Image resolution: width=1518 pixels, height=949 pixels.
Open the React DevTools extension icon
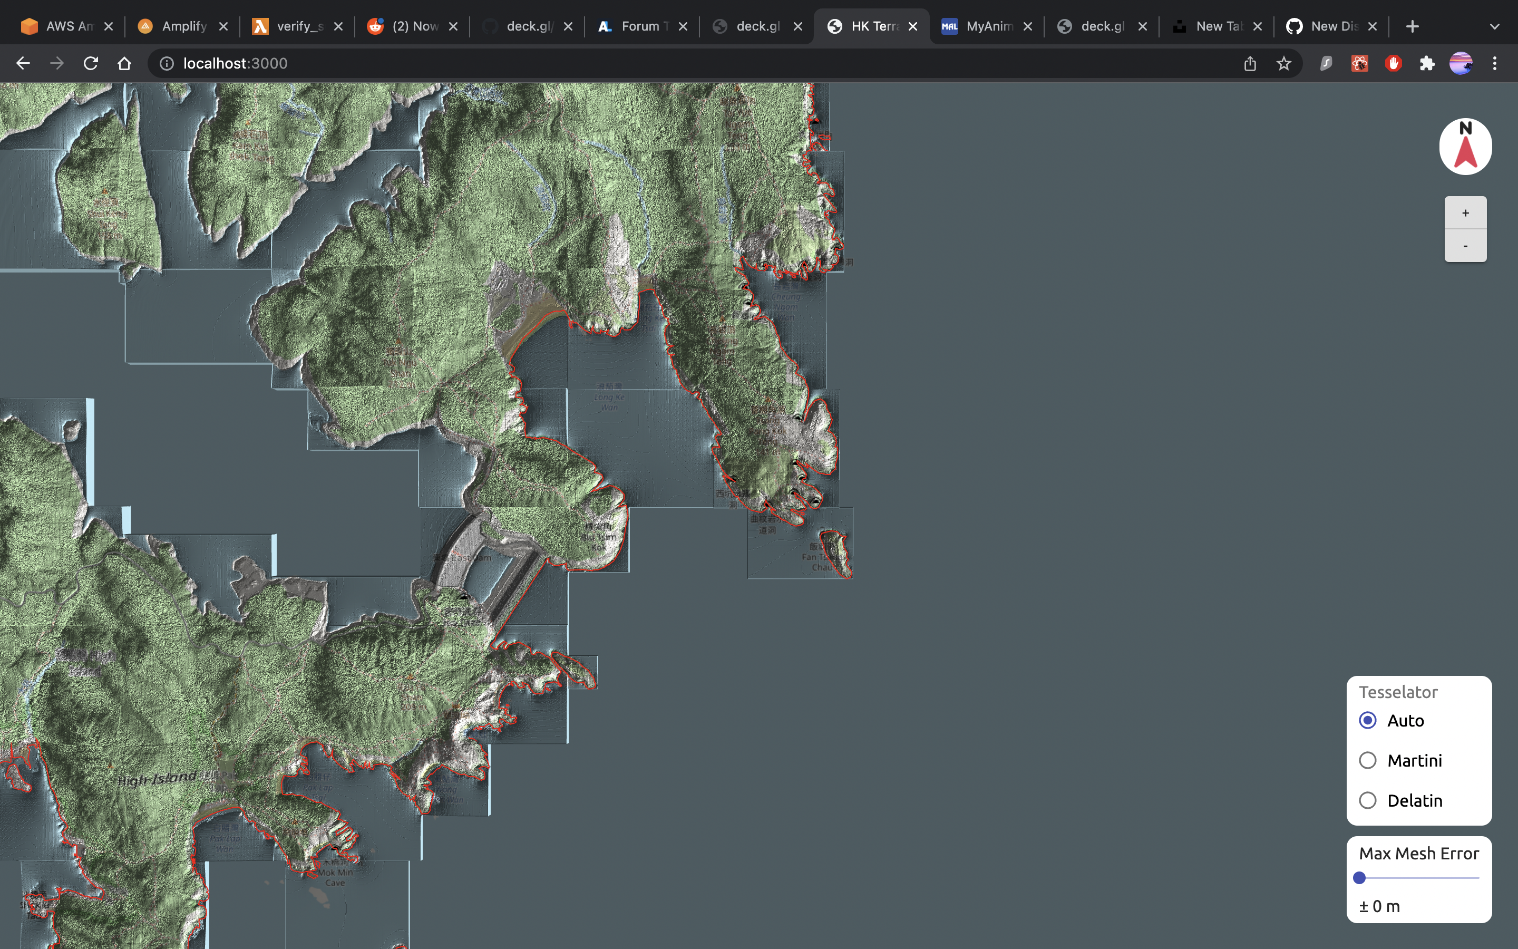tap(1360, 63)
